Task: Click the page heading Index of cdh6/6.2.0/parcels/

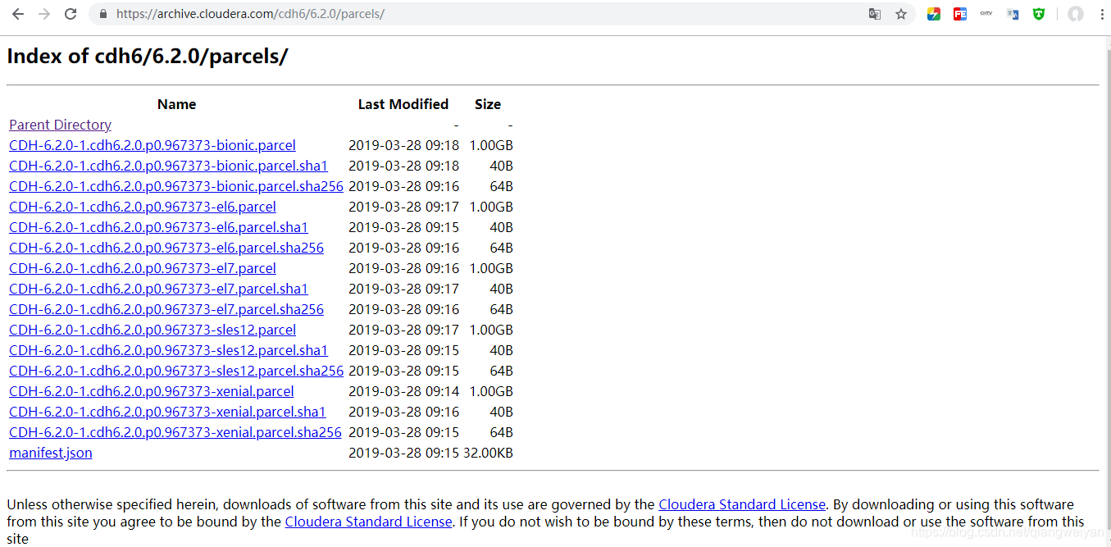Action: coord(148,57)
